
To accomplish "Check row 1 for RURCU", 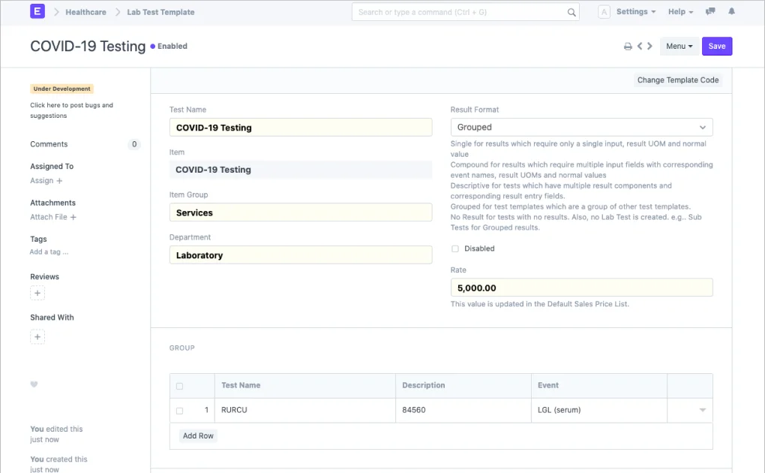I will [x=178, y=410].
